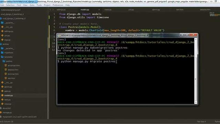Image resolution: width=220 pixels, height=124 pixels.
Task: Open the View menu
Action: pyautogui.click(x=25, y=5)
